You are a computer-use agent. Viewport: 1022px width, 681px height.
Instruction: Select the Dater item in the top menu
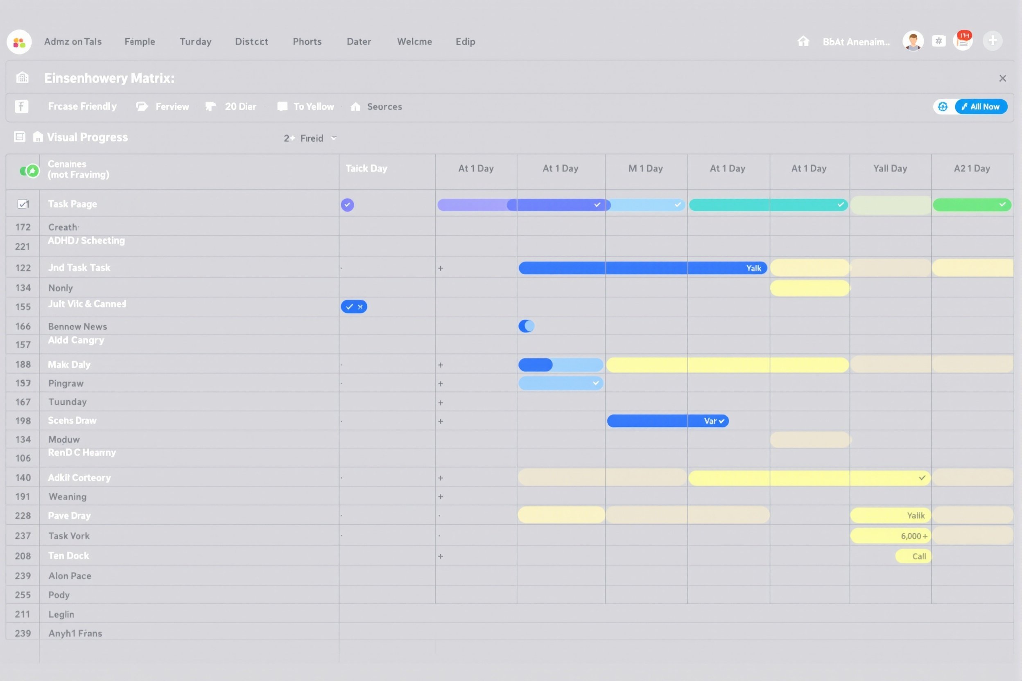[359, 41]
